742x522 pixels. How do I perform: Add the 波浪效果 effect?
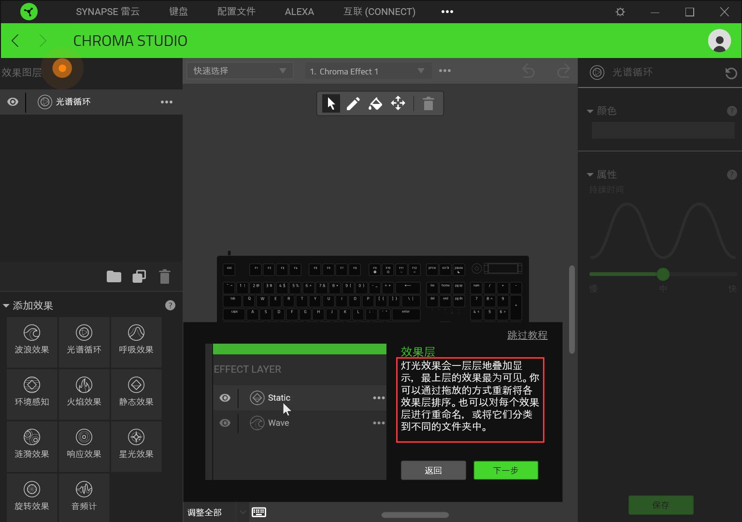pyautogui.click(x=32, y=342)
